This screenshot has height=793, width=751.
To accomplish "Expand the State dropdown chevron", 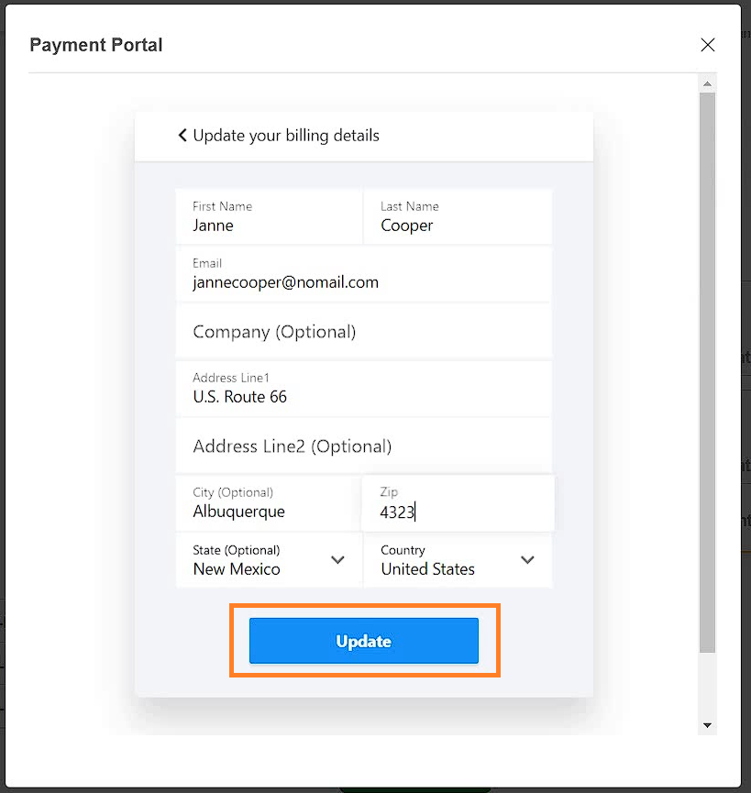I will [x=337, y=560].
